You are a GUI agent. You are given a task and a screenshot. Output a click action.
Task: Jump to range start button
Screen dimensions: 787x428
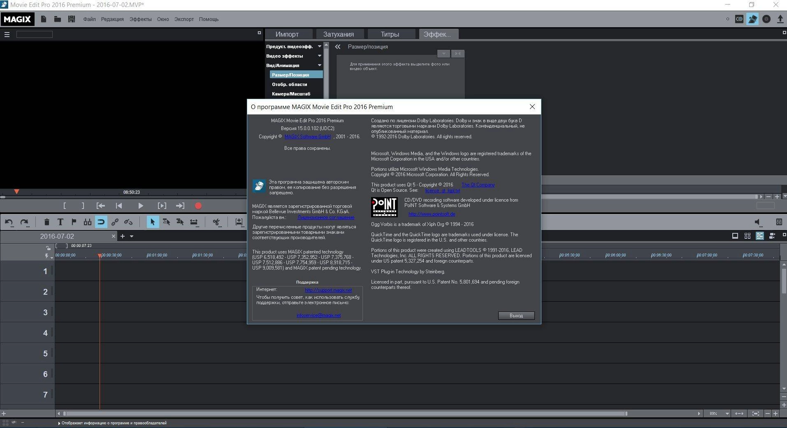click(x=101, y=206)
